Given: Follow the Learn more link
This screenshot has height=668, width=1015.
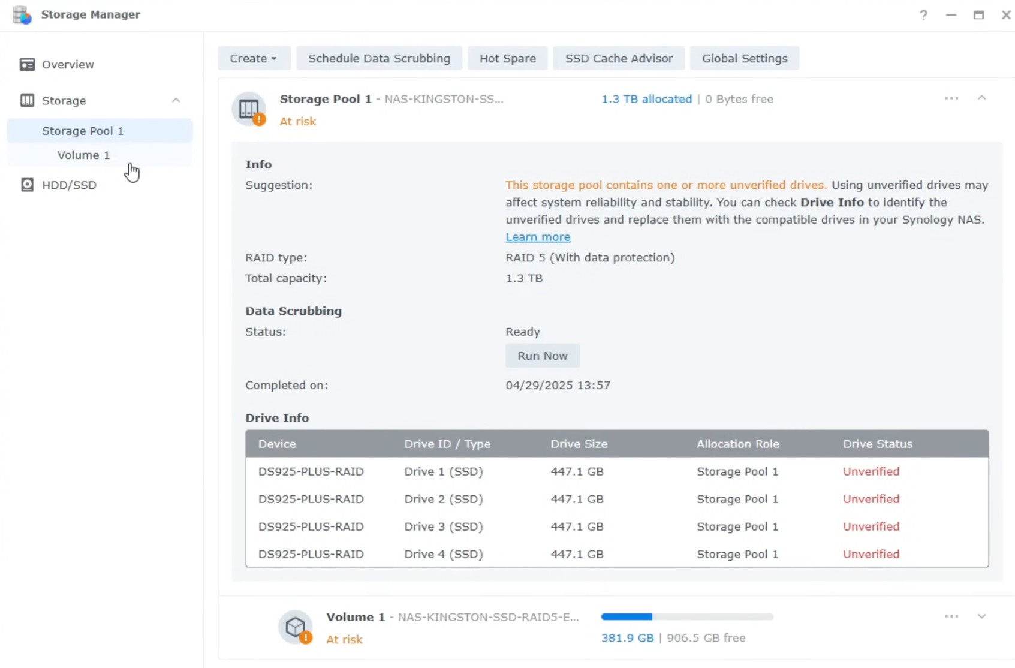Looking at the screenshot, I should [538, 237].
